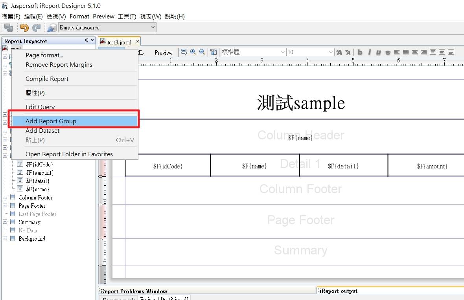Open the 工具(T) menu

pyautogui.click(x=127, y=16)
